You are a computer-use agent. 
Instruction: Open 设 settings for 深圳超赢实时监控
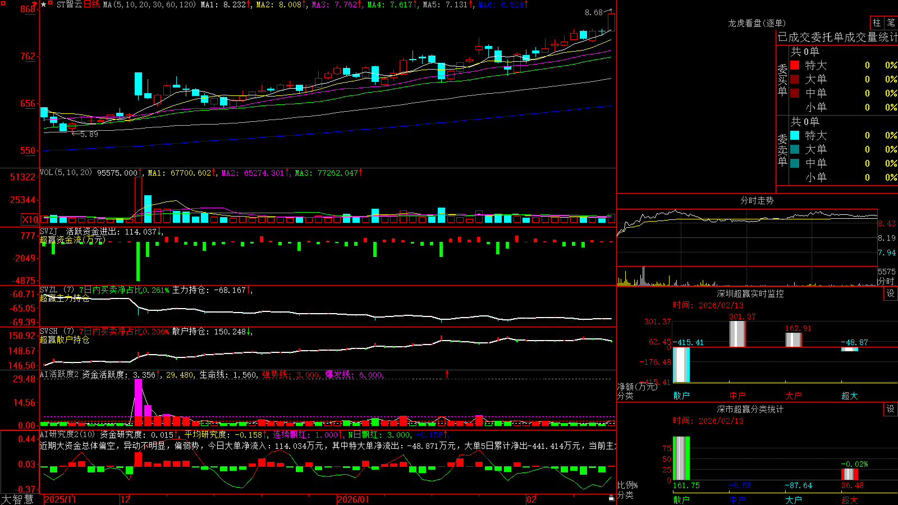click(x=891, y=293)
